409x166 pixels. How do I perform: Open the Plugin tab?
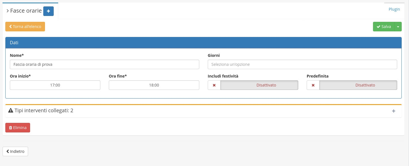tap(394, 9)
